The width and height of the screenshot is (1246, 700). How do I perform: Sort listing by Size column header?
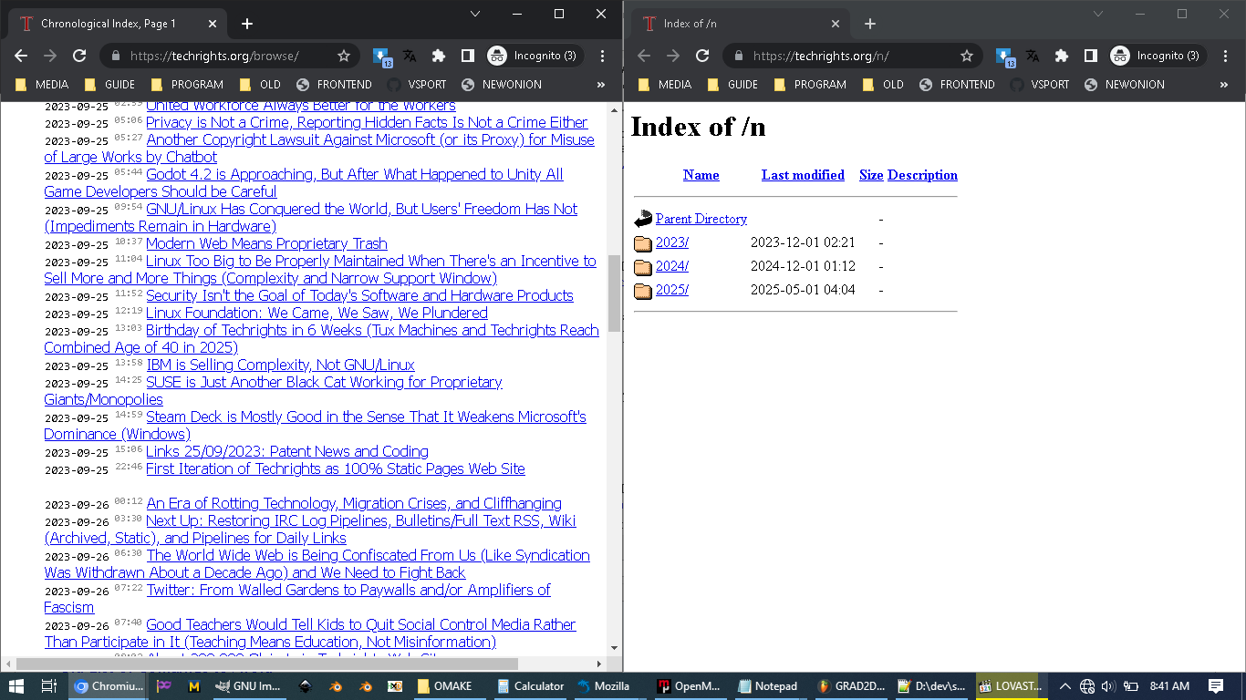pyautogui.click(x=871, y=175)
